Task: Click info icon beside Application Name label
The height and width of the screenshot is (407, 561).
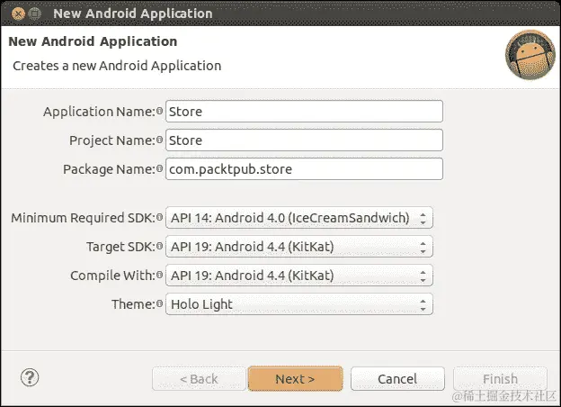Action: point(159,111)
